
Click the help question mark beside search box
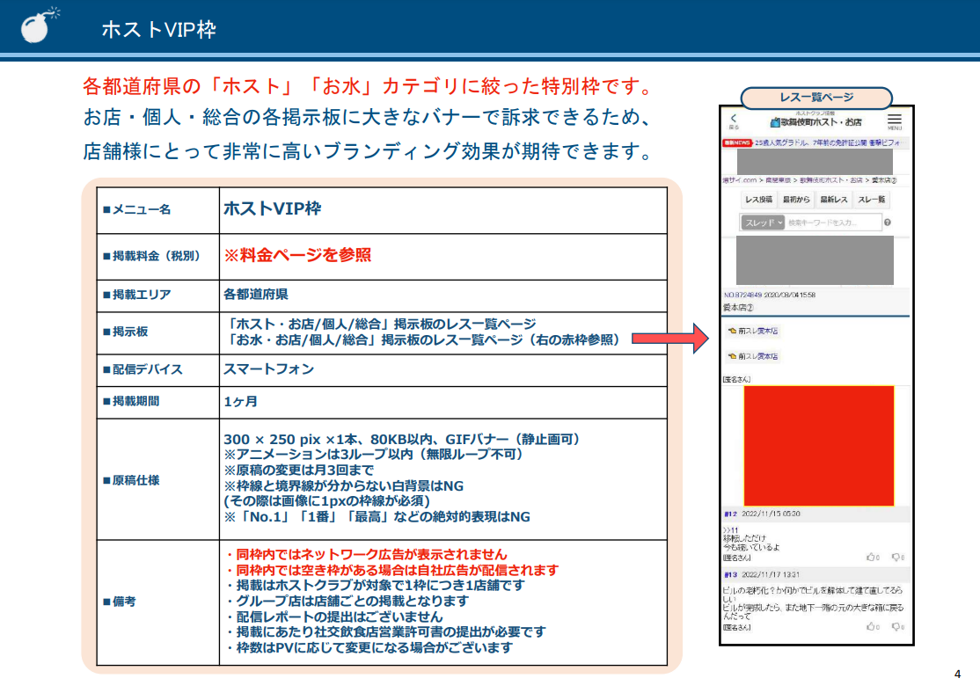[888, 222]
